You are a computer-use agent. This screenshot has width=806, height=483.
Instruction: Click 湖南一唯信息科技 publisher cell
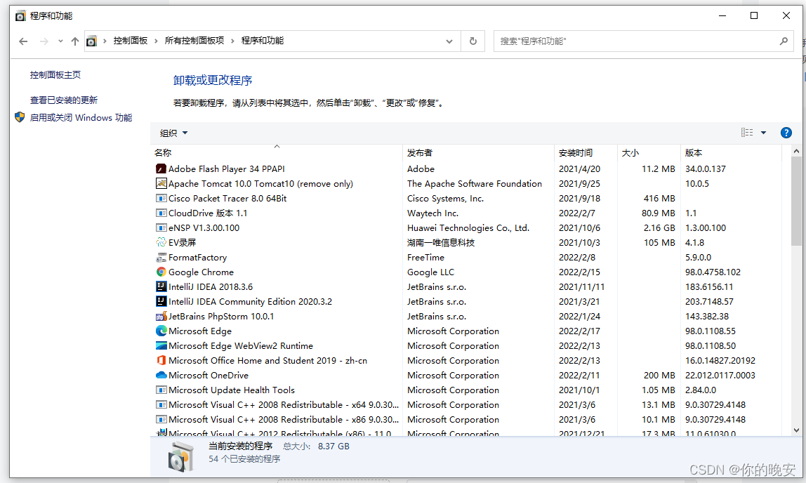[x=441, y=242]
